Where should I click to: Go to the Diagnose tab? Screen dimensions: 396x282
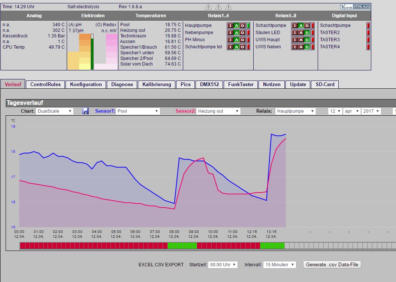(122, 84)
